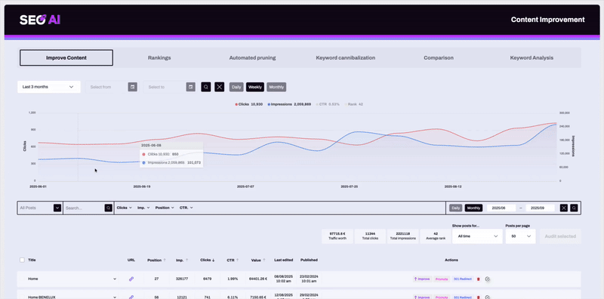The image size is (604, 299).
Task: Open the Home BENELUX row URL link
Action: [131, 297]
